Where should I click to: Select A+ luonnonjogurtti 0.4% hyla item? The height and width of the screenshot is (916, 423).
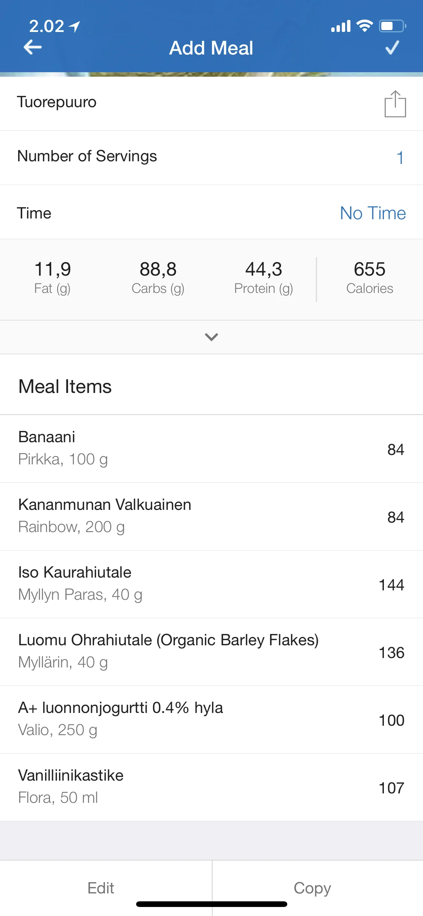(211, 719)
